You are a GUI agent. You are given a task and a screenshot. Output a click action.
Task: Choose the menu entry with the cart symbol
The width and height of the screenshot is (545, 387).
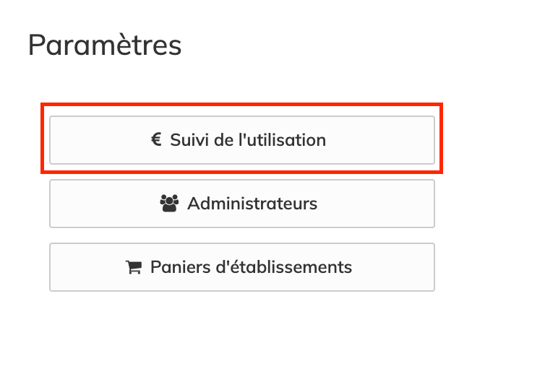241,267
